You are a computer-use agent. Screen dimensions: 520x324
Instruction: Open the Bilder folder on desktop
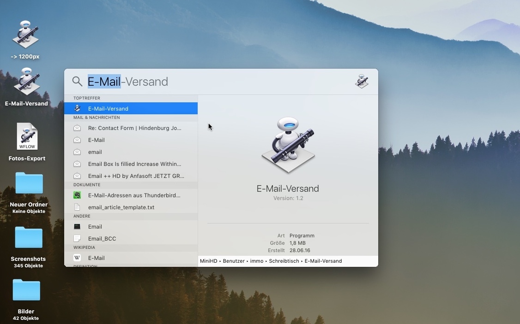click(26, 290)
